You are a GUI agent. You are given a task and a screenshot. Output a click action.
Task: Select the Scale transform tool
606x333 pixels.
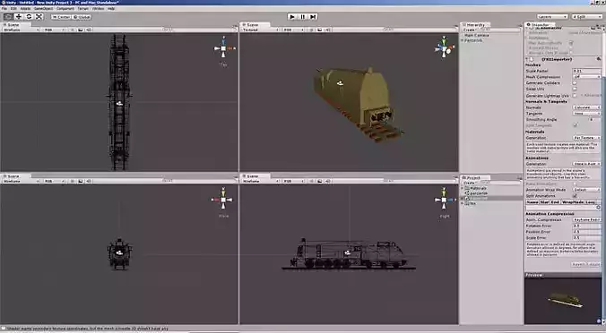tap(39, 17)
